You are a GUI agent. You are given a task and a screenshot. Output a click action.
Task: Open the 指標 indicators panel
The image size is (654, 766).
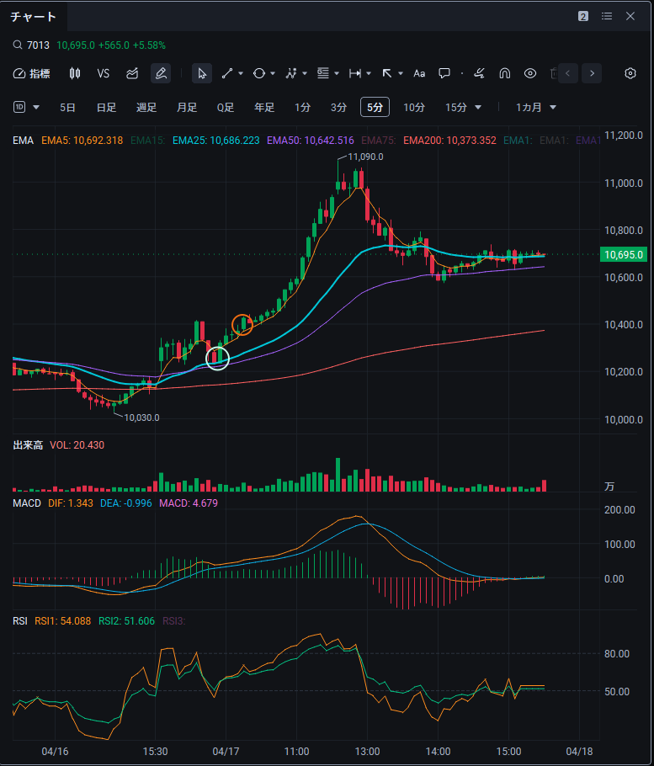tap(32, 73)
